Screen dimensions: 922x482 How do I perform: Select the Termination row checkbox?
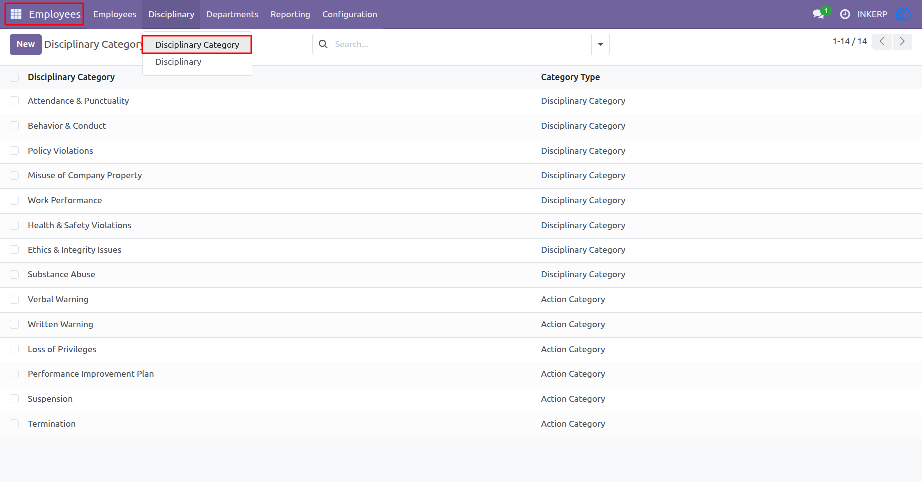pyautogui.click(x=14, y=424)
